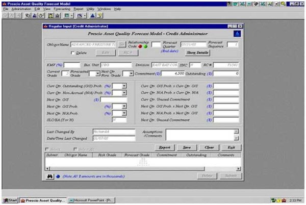Screen dimensions: 306x205
Task: Click the Report button above the grid
Action: (165, 147)
